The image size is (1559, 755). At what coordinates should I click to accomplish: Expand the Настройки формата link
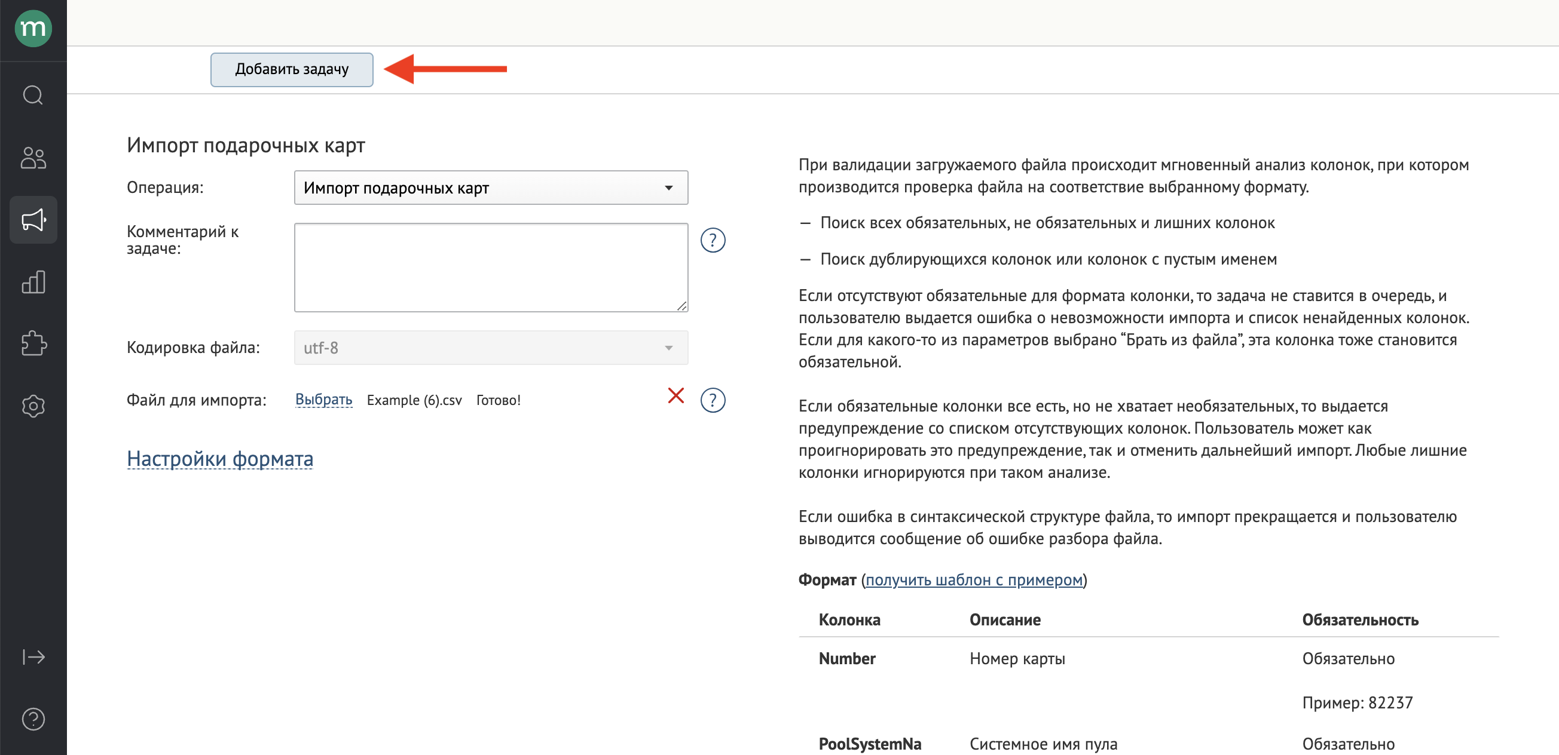coord(220,459)
